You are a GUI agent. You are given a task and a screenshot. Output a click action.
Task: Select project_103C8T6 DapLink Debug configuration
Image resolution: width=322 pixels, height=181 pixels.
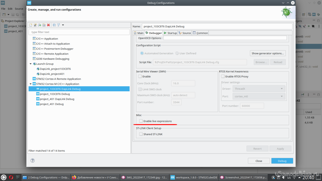(x=79, y=89)
